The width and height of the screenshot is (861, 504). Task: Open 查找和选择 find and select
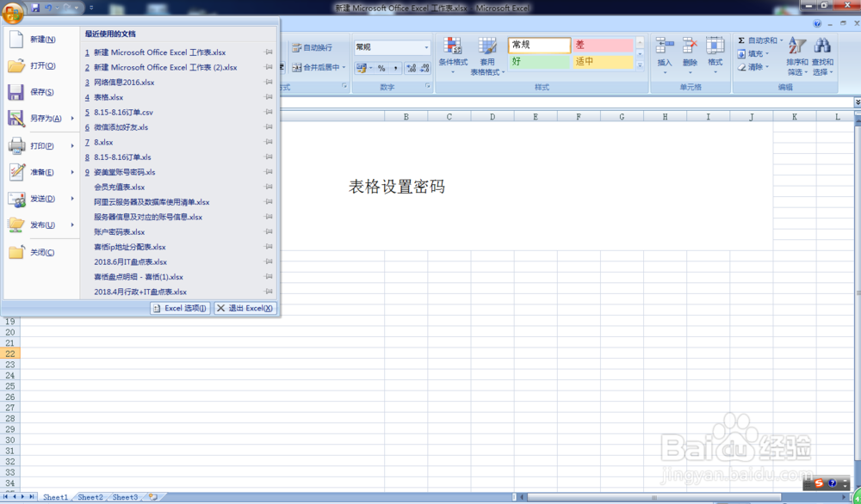[x=822, y=56]
